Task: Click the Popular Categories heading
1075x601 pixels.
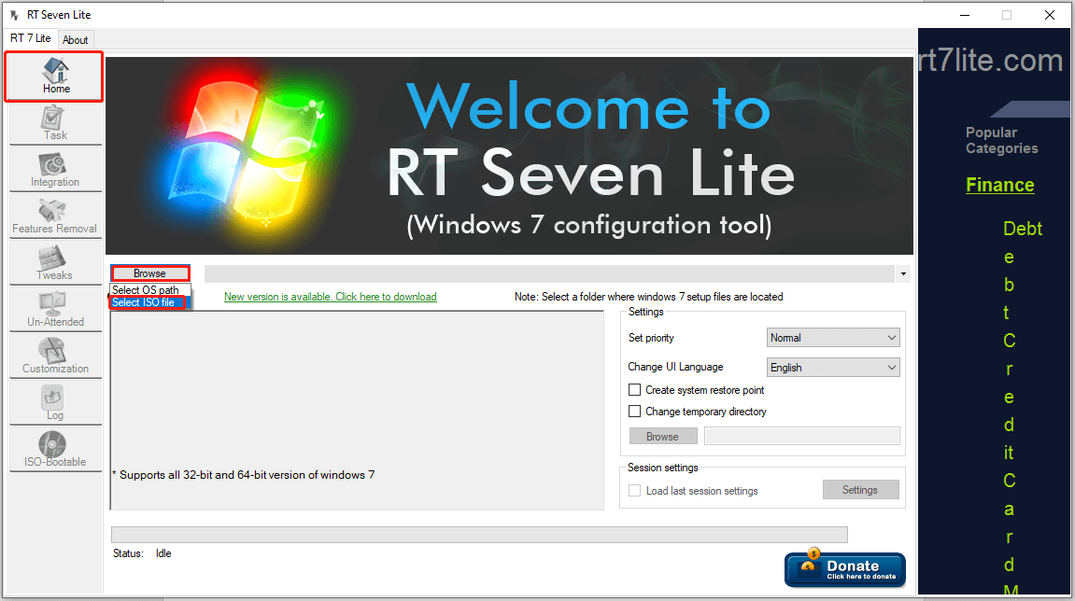Action: point(1001,141)
